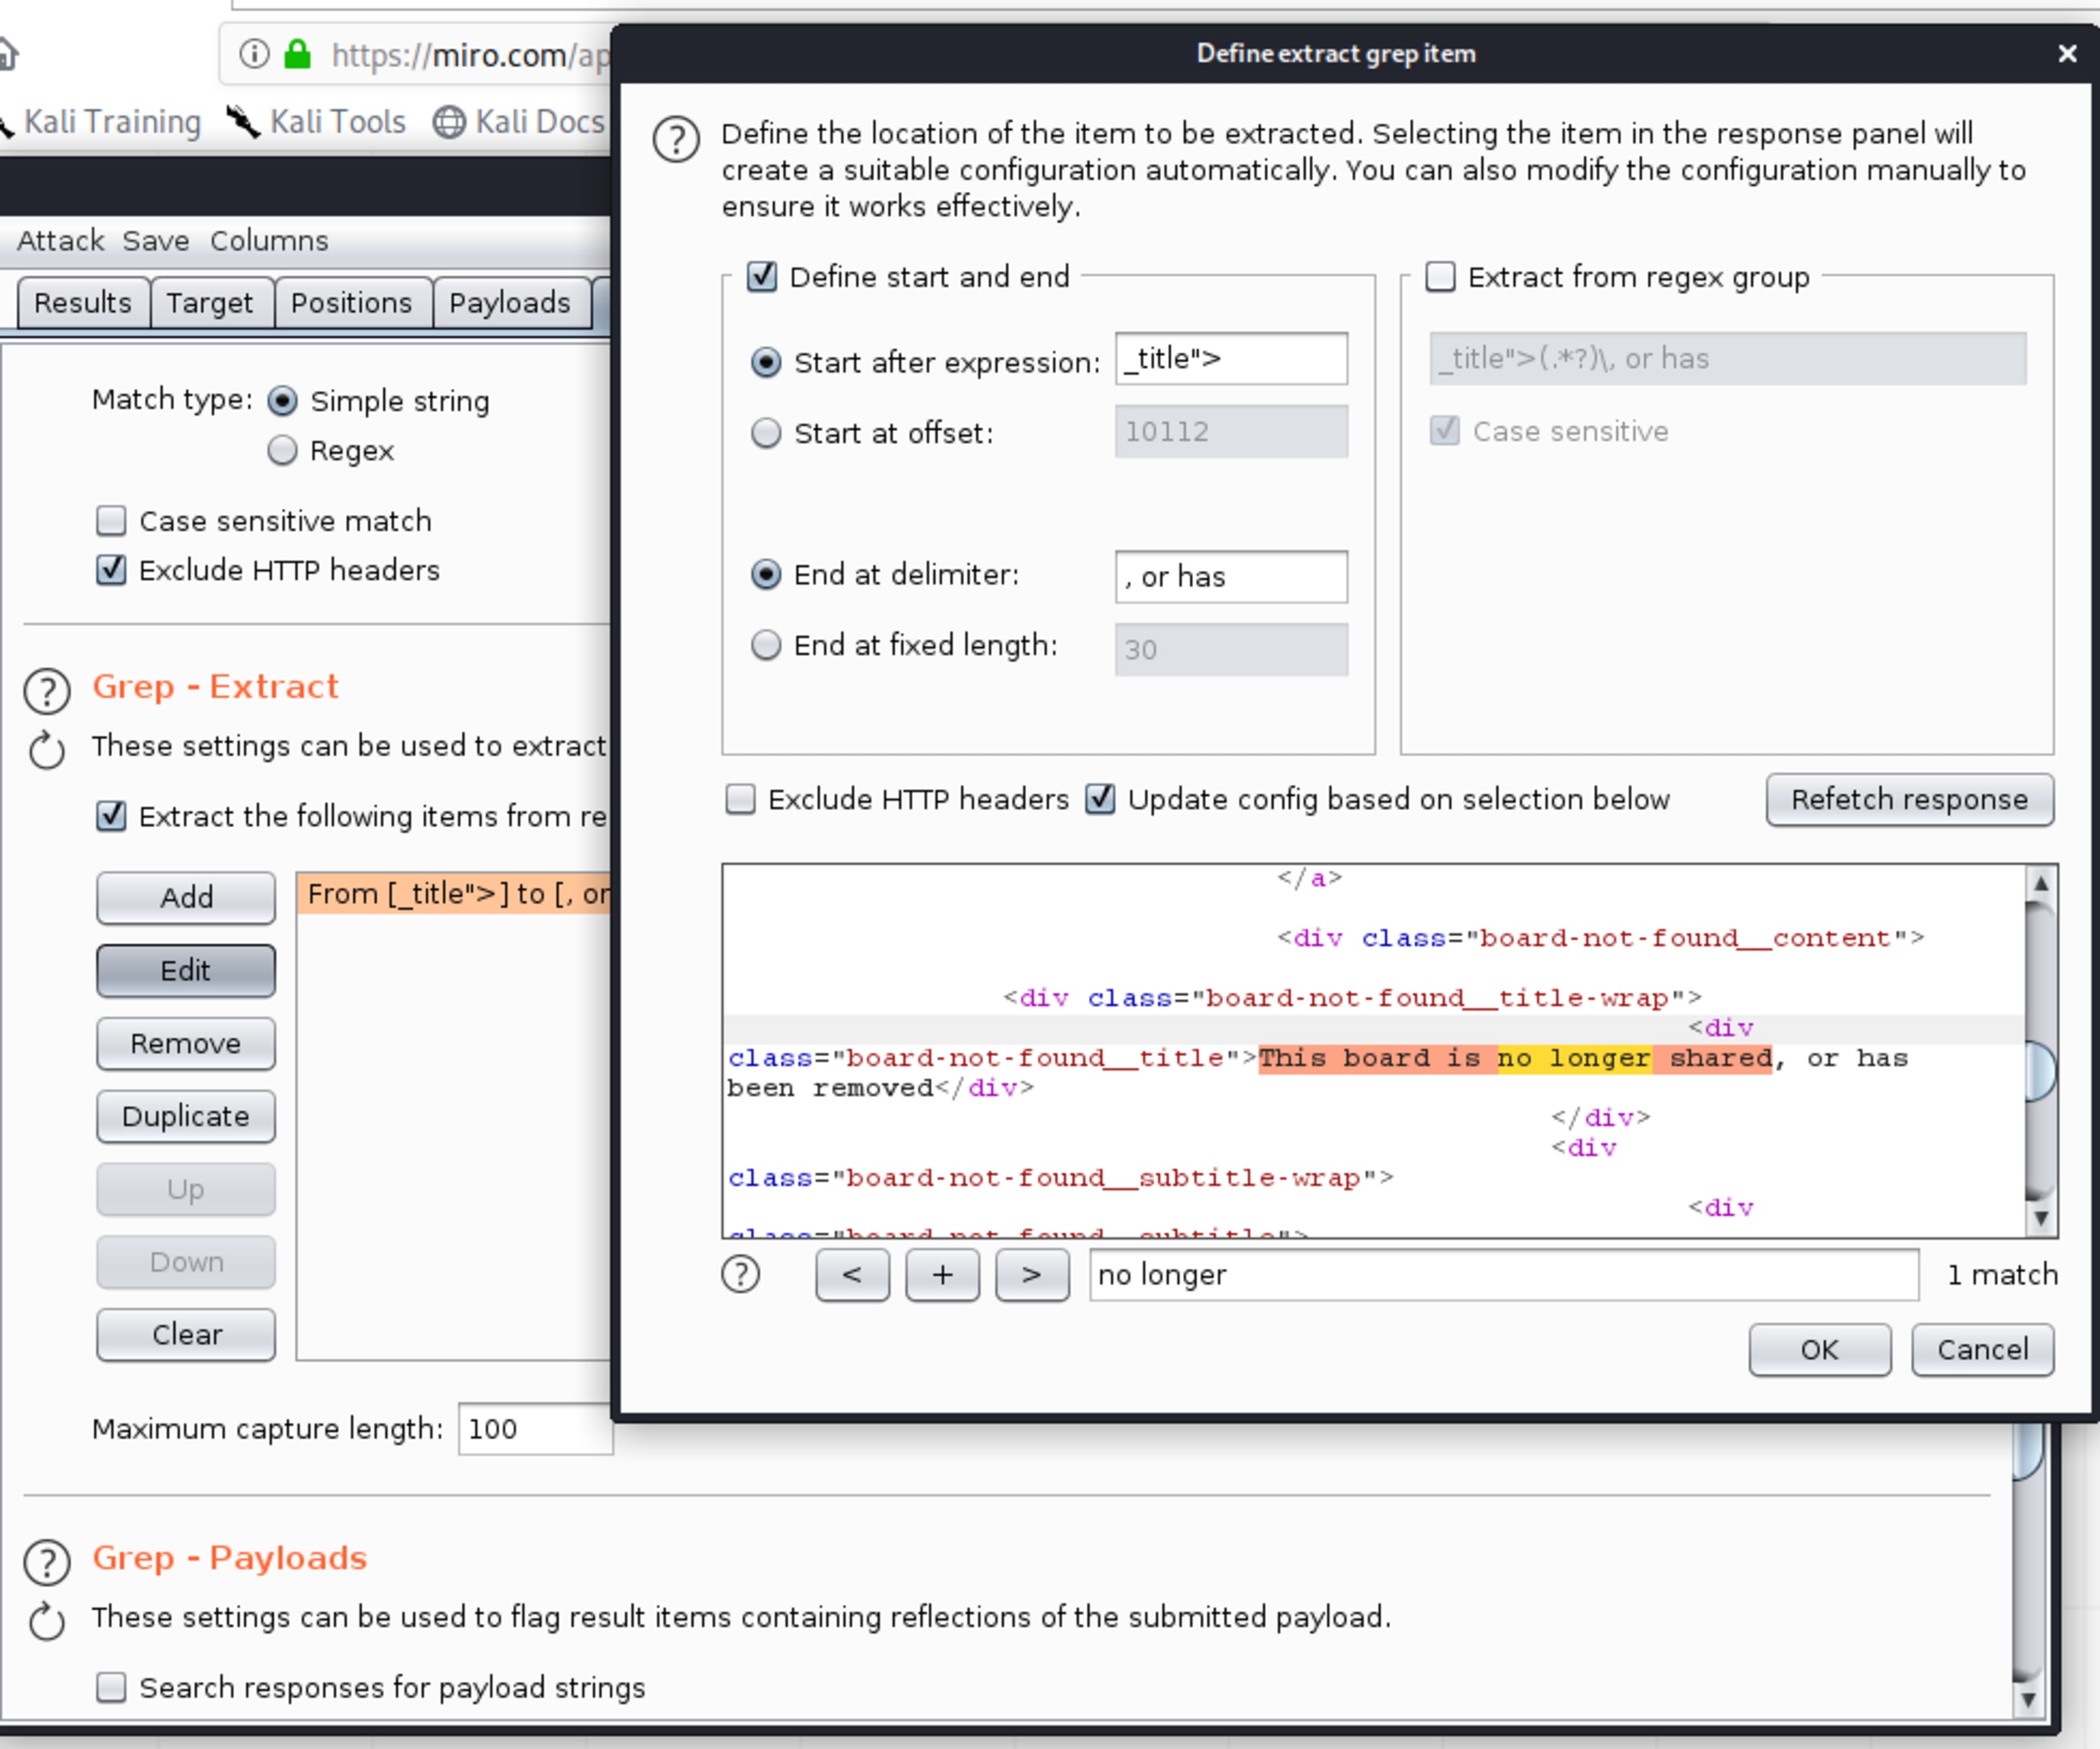
Task: Click the search help icon beside the previous-match button
Action: tap(740, 1274)
